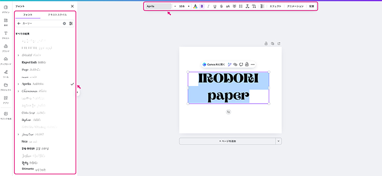
Task: Open the font filter options
Action: pyautogui.click(x=71, y=24)
